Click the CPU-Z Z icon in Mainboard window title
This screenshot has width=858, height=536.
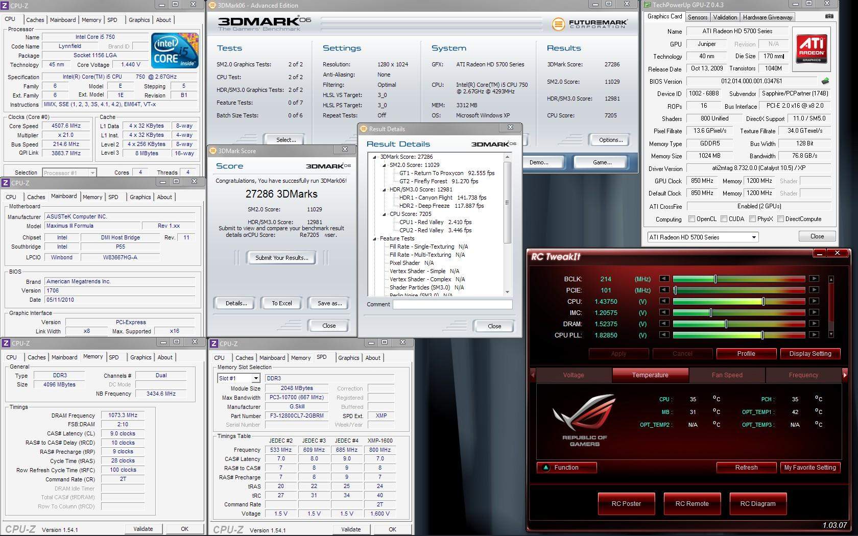5,183
